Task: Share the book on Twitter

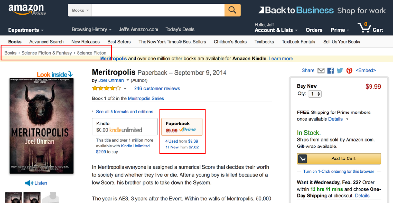Action: [x=340, y=71]
